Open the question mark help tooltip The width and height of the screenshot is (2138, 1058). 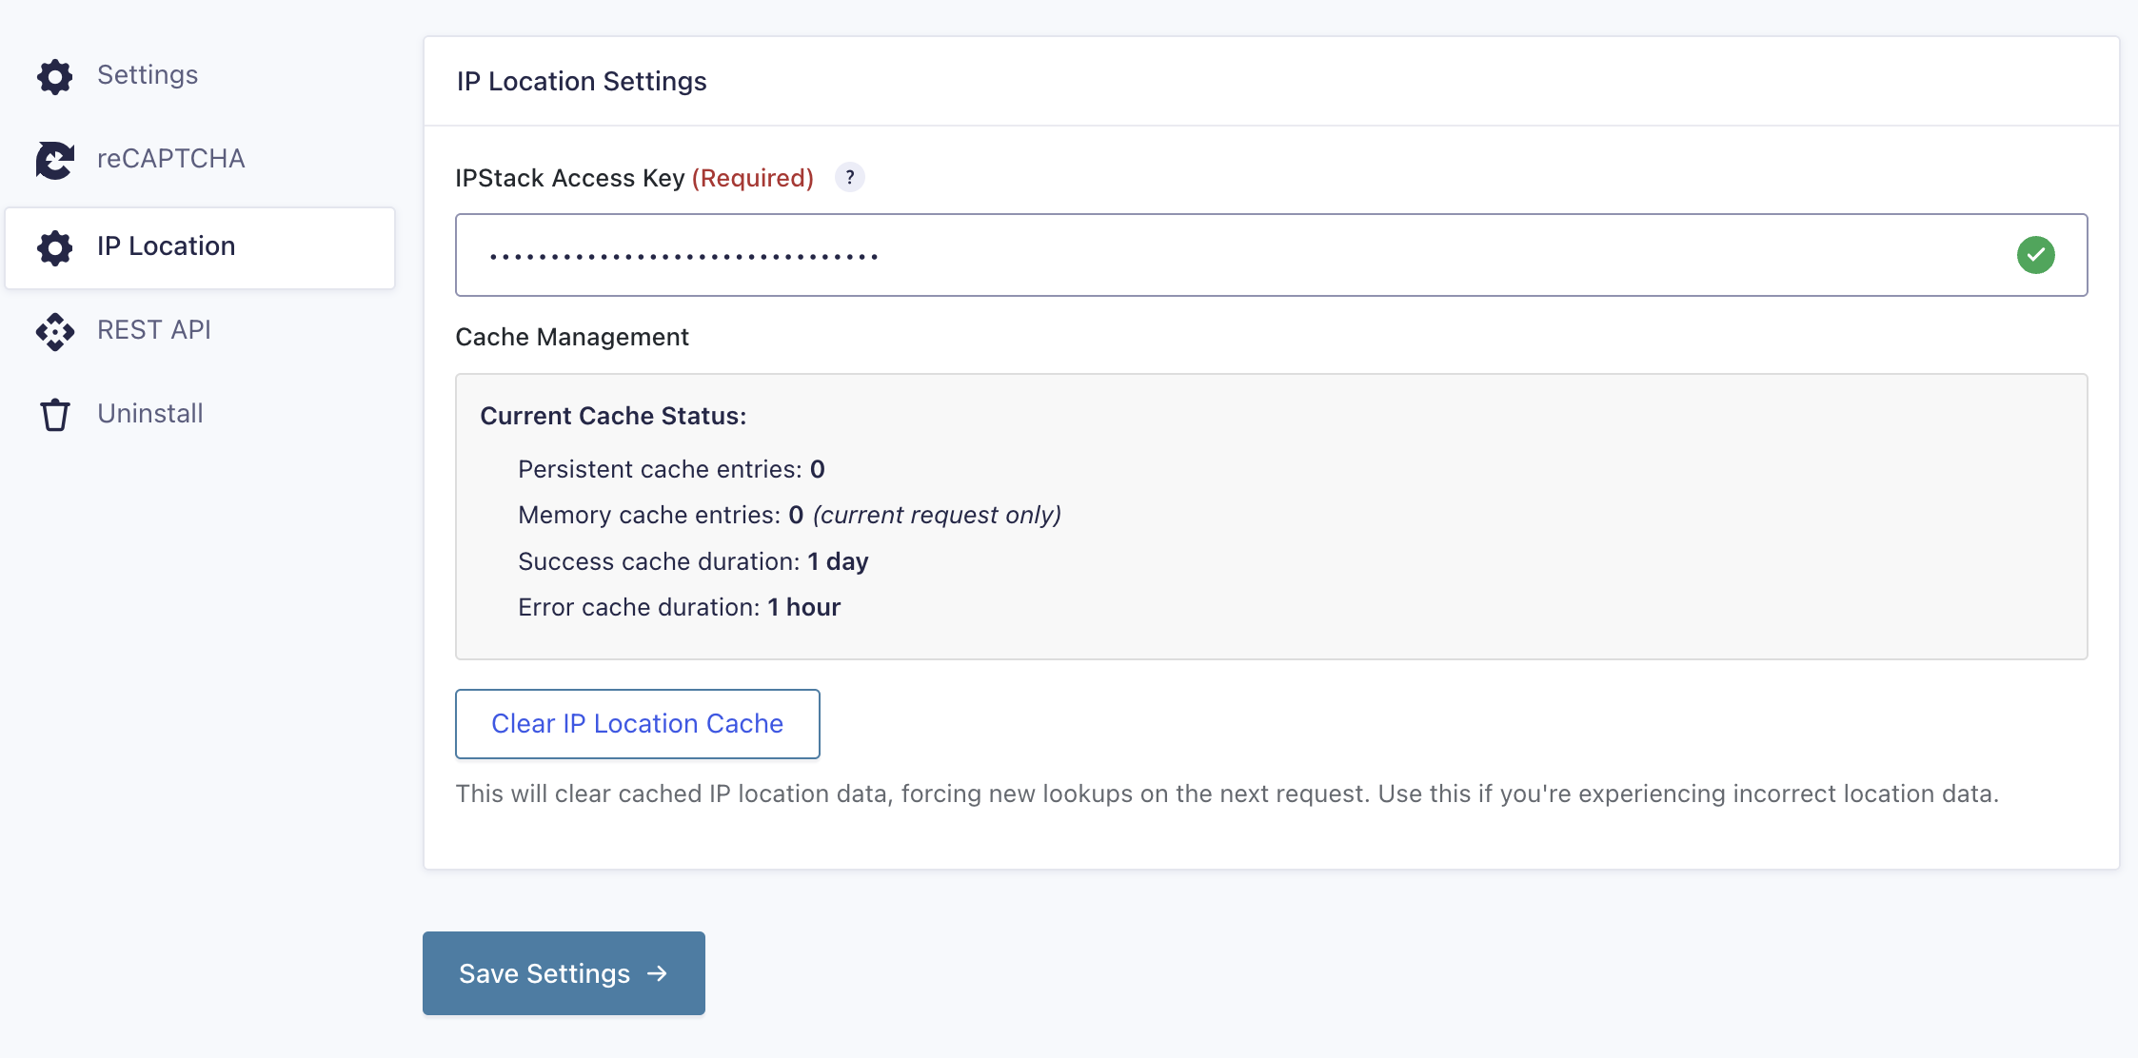[x=849, y=178]
